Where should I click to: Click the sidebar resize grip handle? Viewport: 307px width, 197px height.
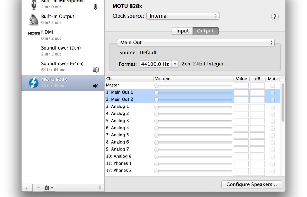(101, 188)
